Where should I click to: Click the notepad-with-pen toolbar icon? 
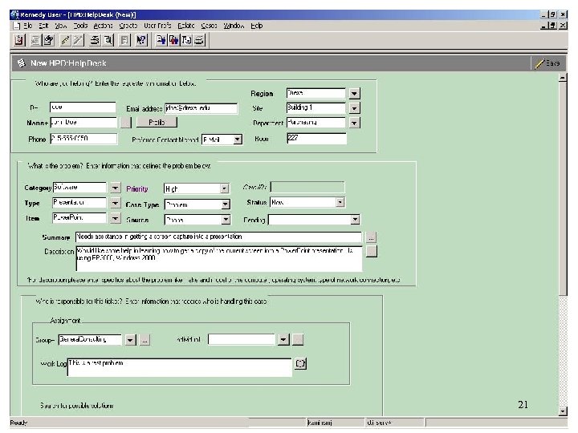coord(48,40)
